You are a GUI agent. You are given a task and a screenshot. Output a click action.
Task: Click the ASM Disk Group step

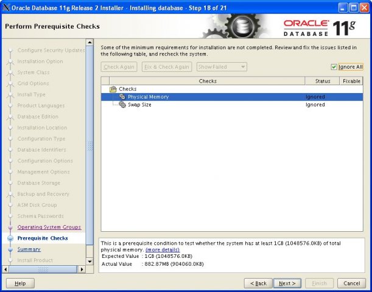tap(37, 205)
